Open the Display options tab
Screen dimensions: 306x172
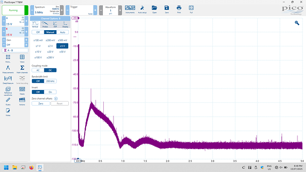click(65, 24)
